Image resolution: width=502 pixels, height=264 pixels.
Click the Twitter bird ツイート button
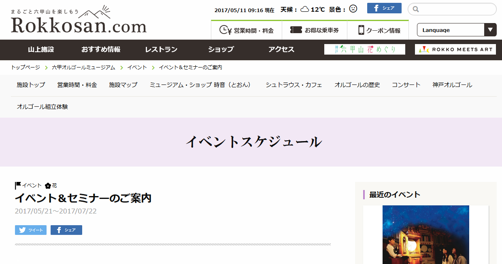pyautogui.click(x=31, y=230)
